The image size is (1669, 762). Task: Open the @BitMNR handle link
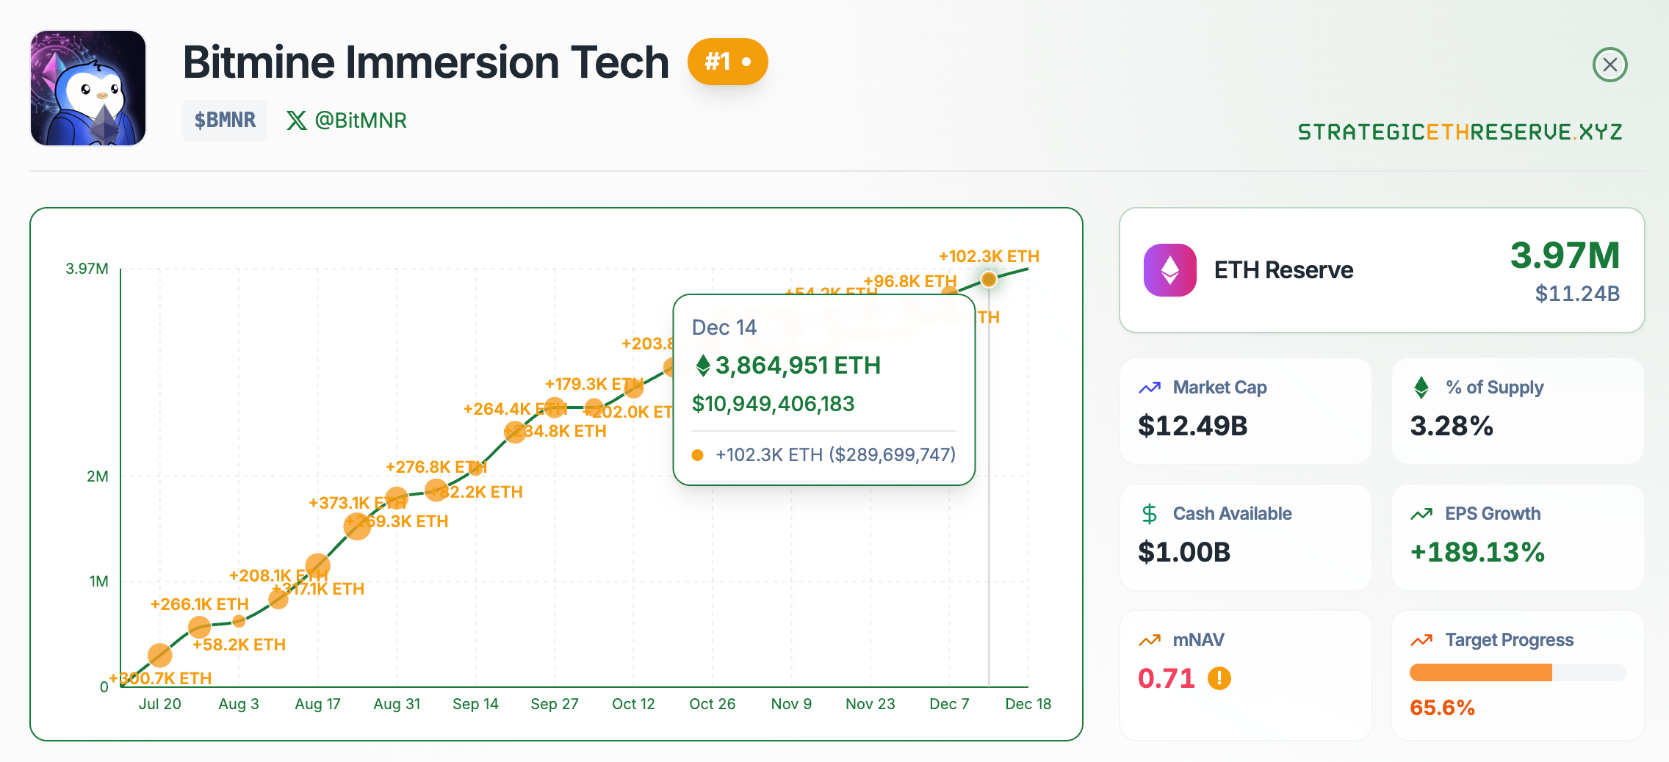359,120
